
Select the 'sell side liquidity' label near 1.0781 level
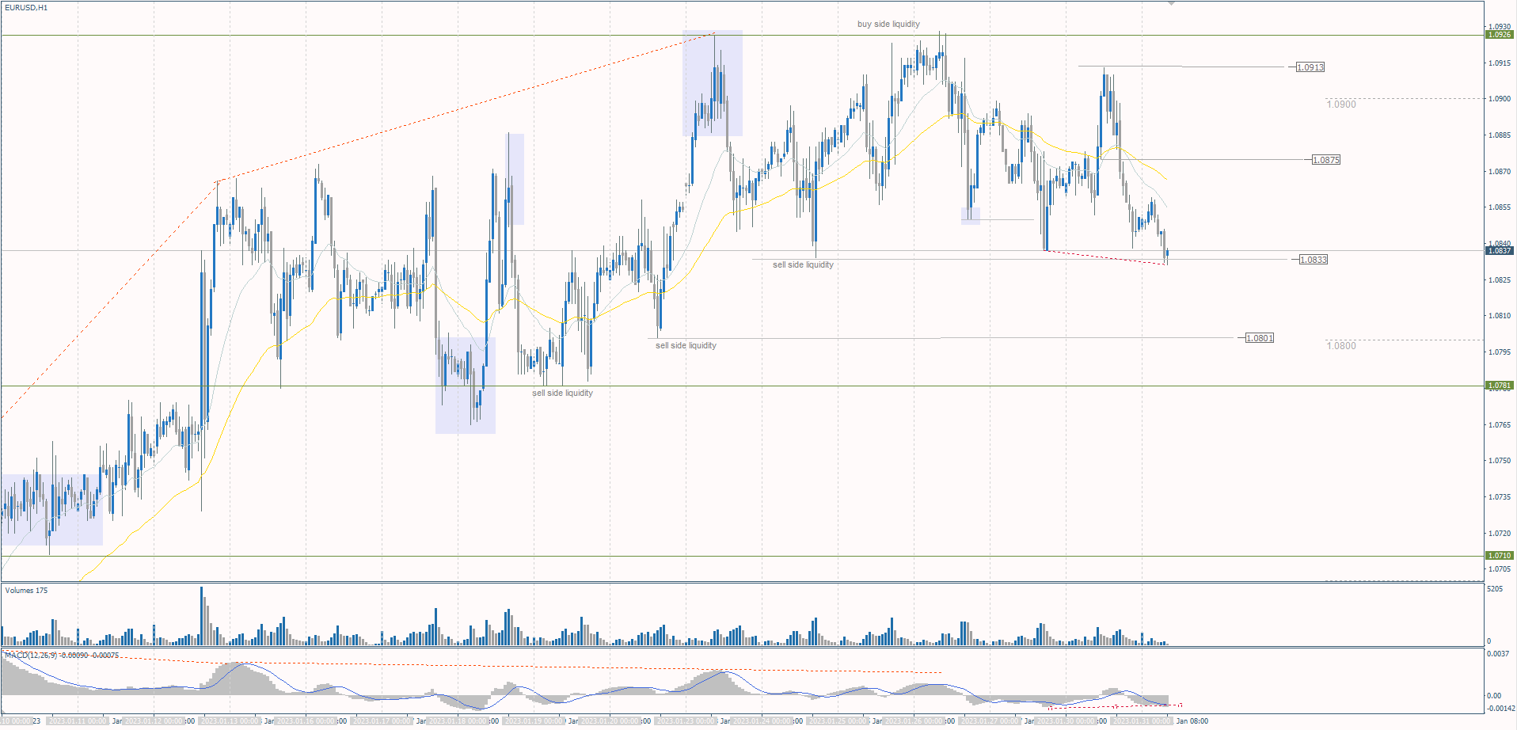click(562, 394)
